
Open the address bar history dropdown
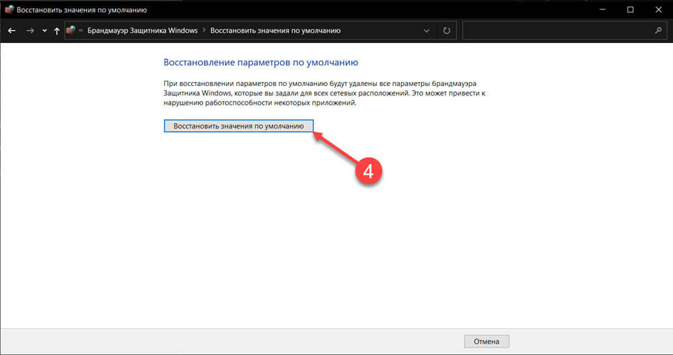(x=427, y=31)
